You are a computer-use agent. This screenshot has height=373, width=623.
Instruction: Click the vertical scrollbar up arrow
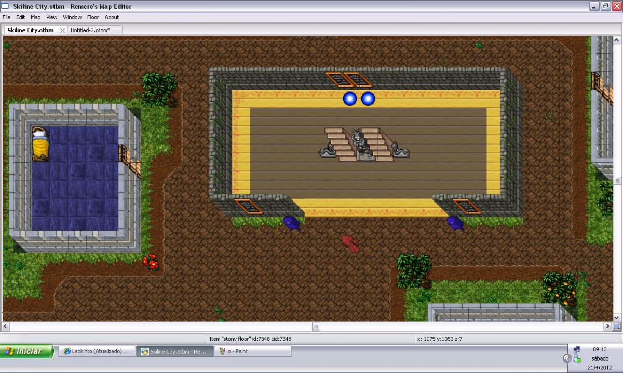pyautogui.click(x=617, y=40)
